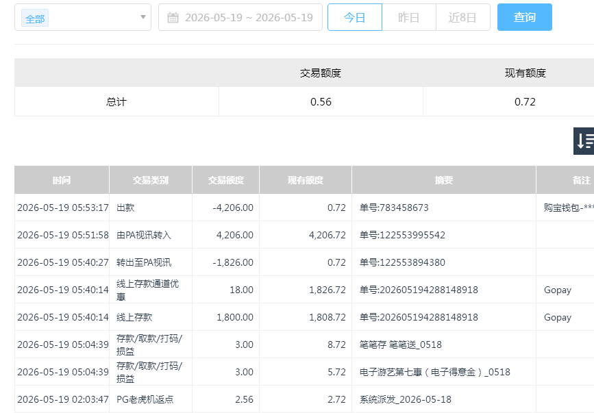The image size is (594, 413).
Task: Click 单号:783458673 summary text
Action: point(394,208)
